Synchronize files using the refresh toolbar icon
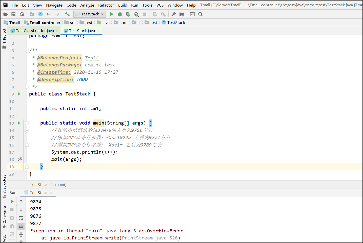 [x=22, y=14]
